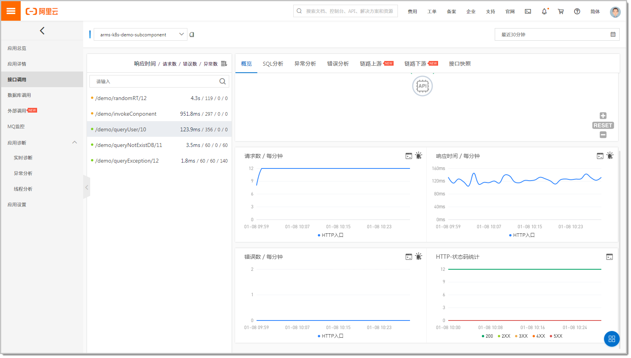Viewport: 631px width, 358px height.
Task: Toggle HTTP入口 legend in 错误数 chart
Action: 330,336
